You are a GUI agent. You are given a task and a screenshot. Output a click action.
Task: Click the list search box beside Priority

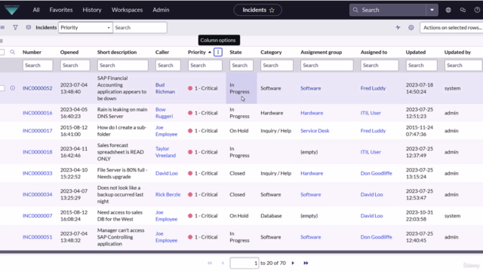click(x=140, y=27)
